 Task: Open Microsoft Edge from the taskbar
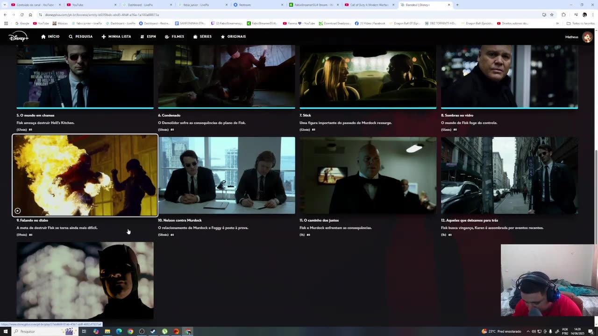tap(119, 331)
